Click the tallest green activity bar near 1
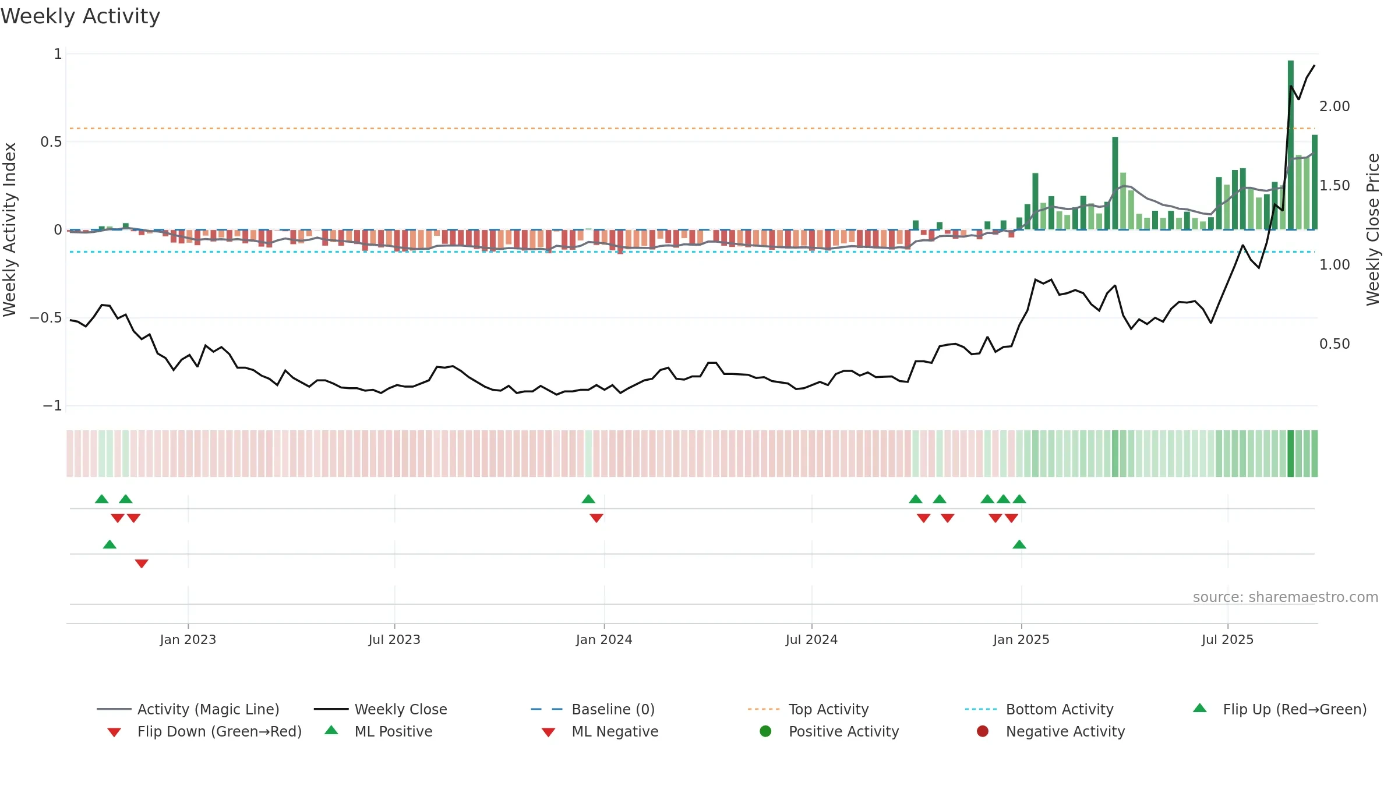Viewport: 1398px width, 786px height. click(1291, 145)
